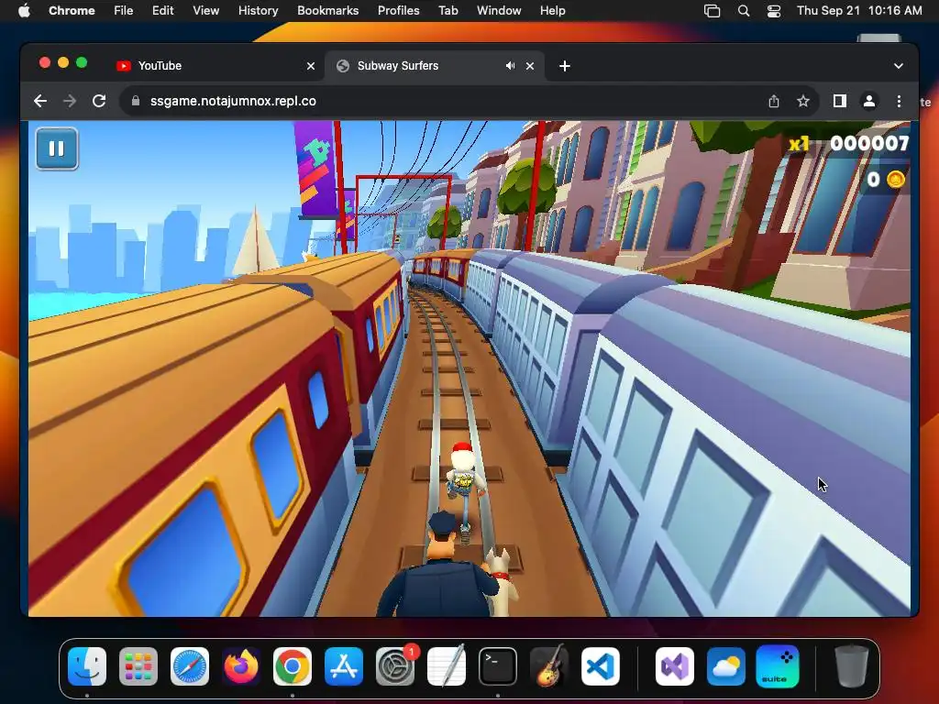Toggle the Chrome side panel
This screenshot has height=704, width=939.
[840, 101]
